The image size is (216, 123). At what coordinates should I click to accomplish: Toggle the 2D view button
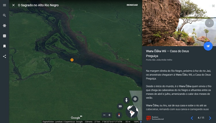point(120,107)
